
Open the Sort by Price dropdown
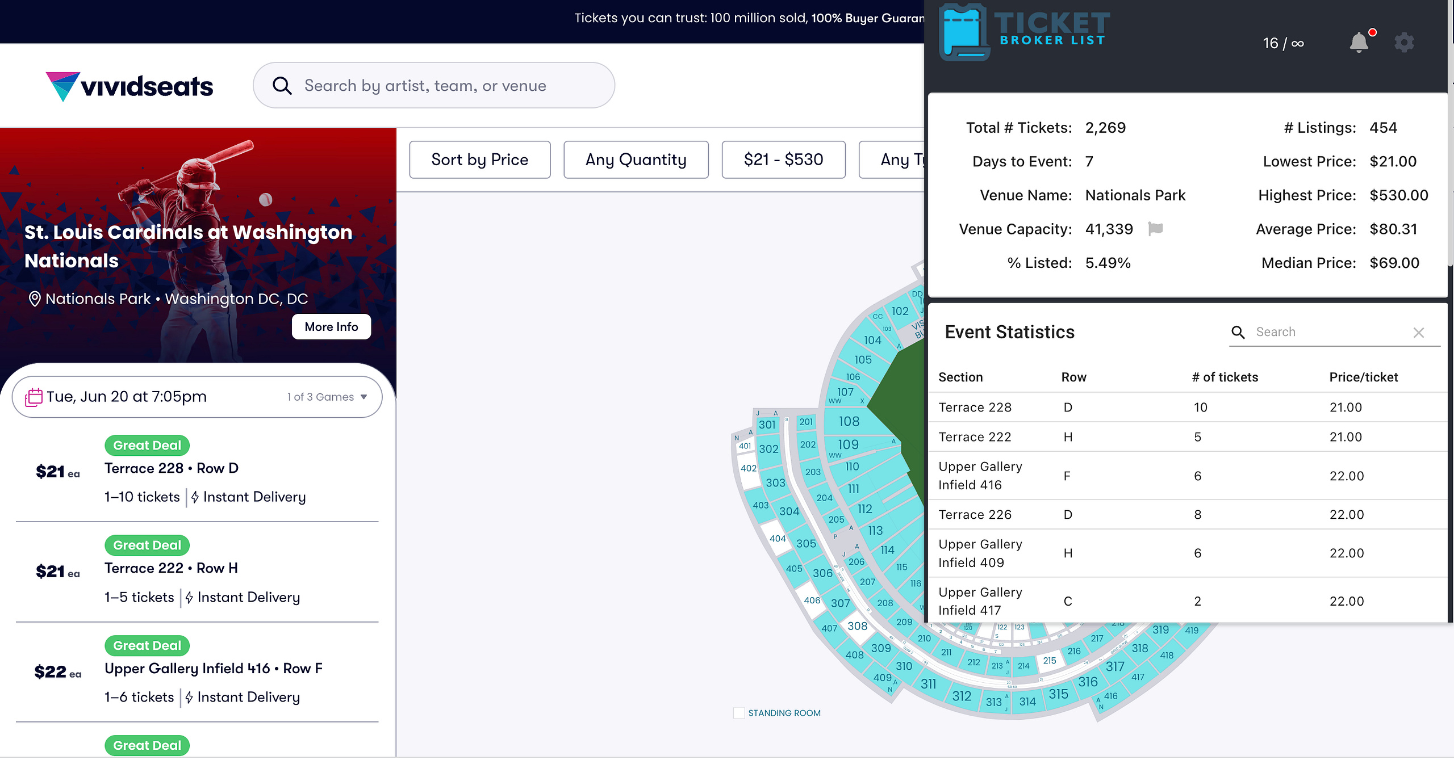pyautogui.click(x=479, y=159)
